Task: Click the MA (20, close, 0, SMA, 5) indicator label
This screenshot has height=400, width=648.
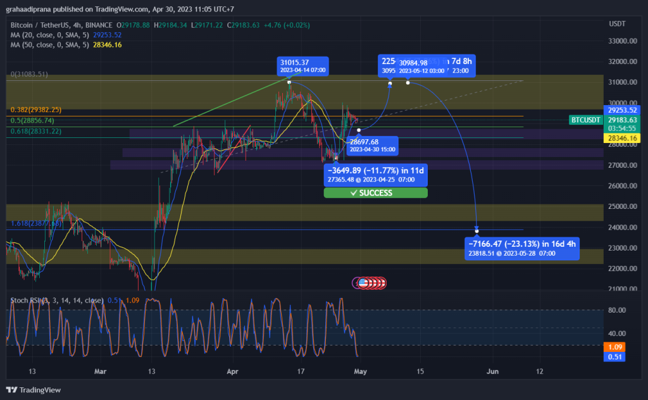Action: point(49,35)
